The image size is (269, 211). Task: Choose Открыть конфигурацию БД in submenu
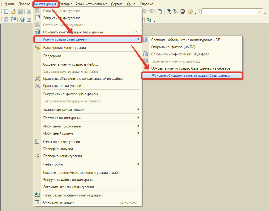[x=192, y=47]
